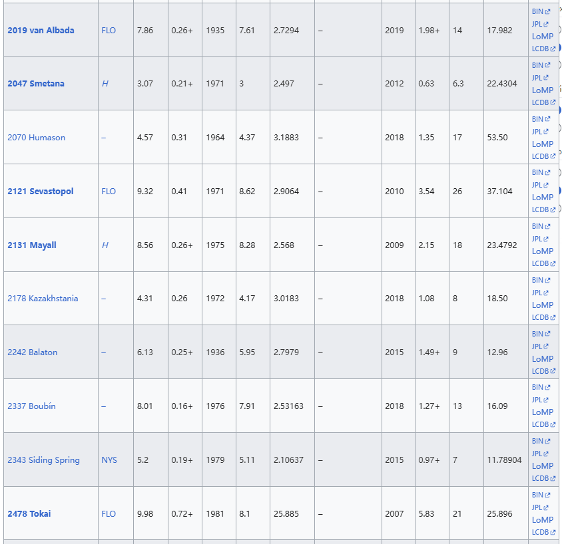Visit the 2343 Siding Spring page

pyautogui.click(x=43, y=460)
